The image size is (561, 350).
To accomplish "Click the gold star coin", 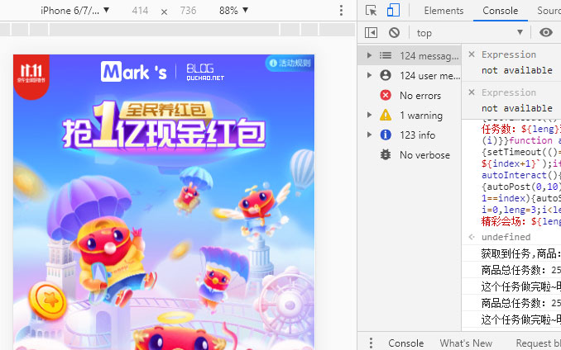I will tap(48, 300).
